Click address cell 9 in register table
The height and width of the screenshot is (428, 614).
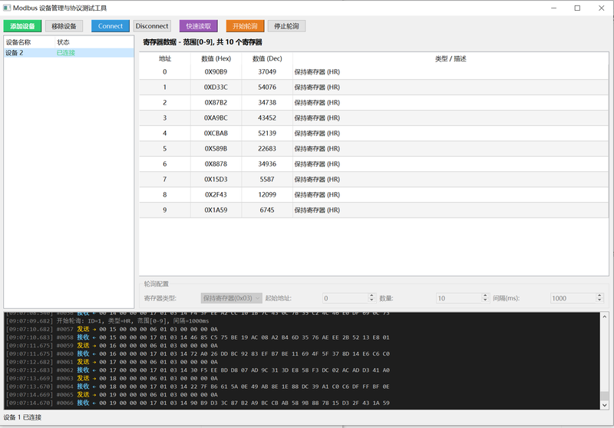tap(165, 210)
